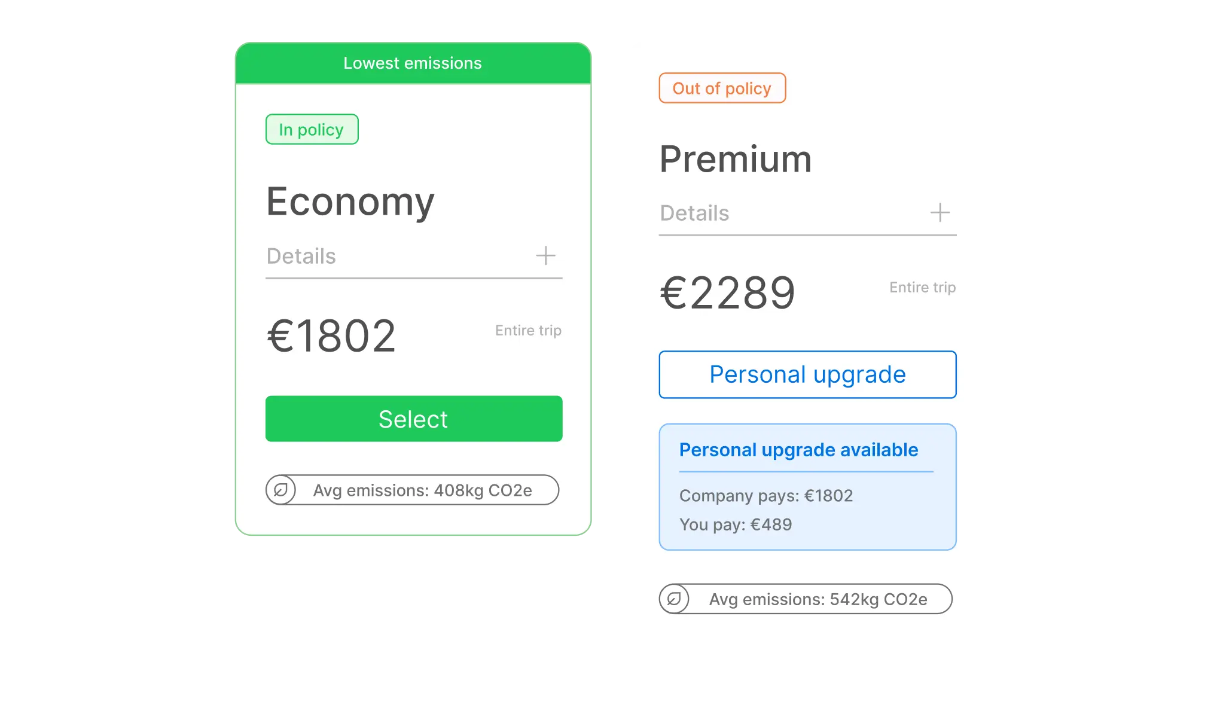Click the Select button on Economy card

click(x=413, y=419)
